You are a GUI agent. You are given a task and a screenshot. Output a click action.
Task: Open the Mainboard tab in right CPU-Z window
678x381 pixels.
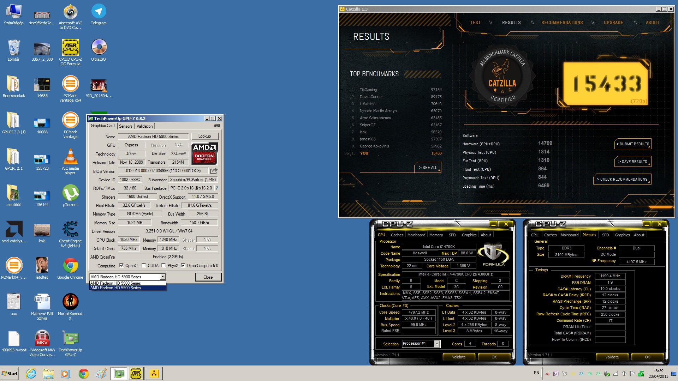[x=570, y=235]
